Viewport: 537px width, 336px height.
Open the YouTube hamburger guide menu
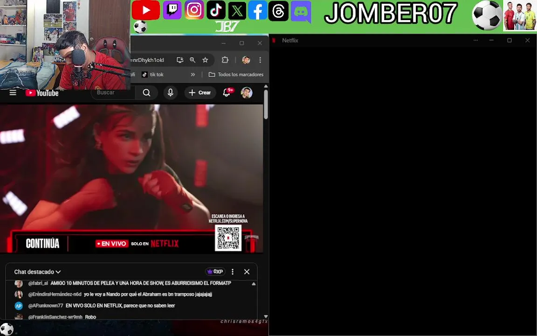point(13,92)
